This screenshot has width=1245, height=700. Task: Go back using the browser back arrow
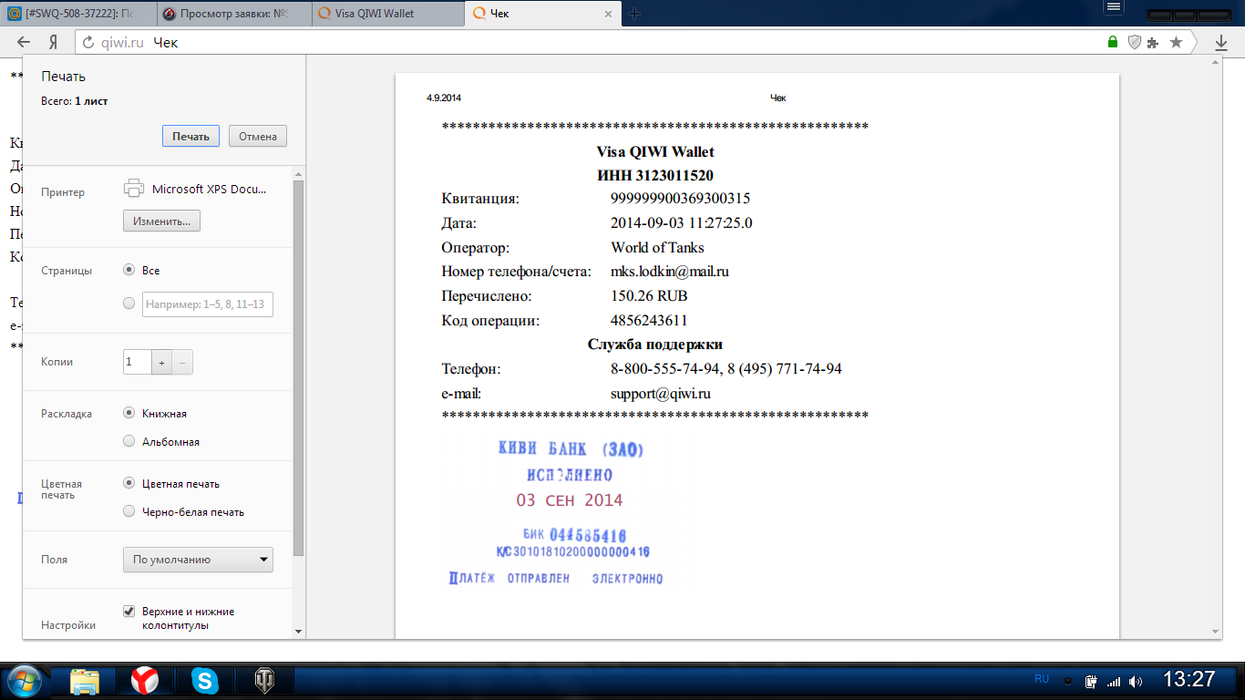point(24,42)
